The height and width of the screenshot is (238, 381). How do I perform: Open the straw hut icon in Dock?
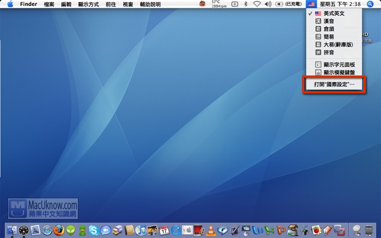click(x=293, y=230)
